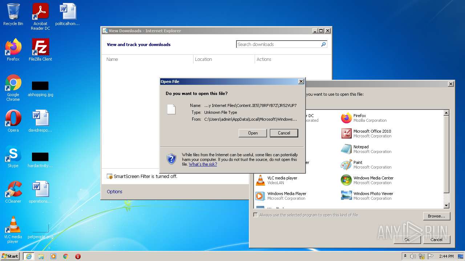Open media player taskbar icon

[53, 256]
